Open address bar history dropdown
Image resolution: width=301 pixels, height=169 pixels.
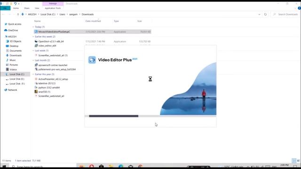tap(259, 15)
